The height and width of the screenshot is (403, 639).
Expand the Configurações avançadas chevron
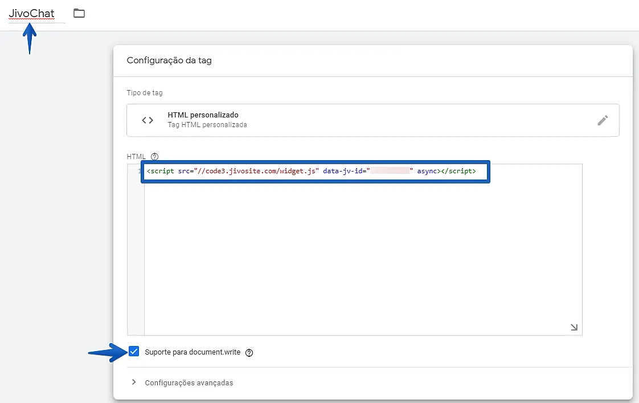coord(134,382)
